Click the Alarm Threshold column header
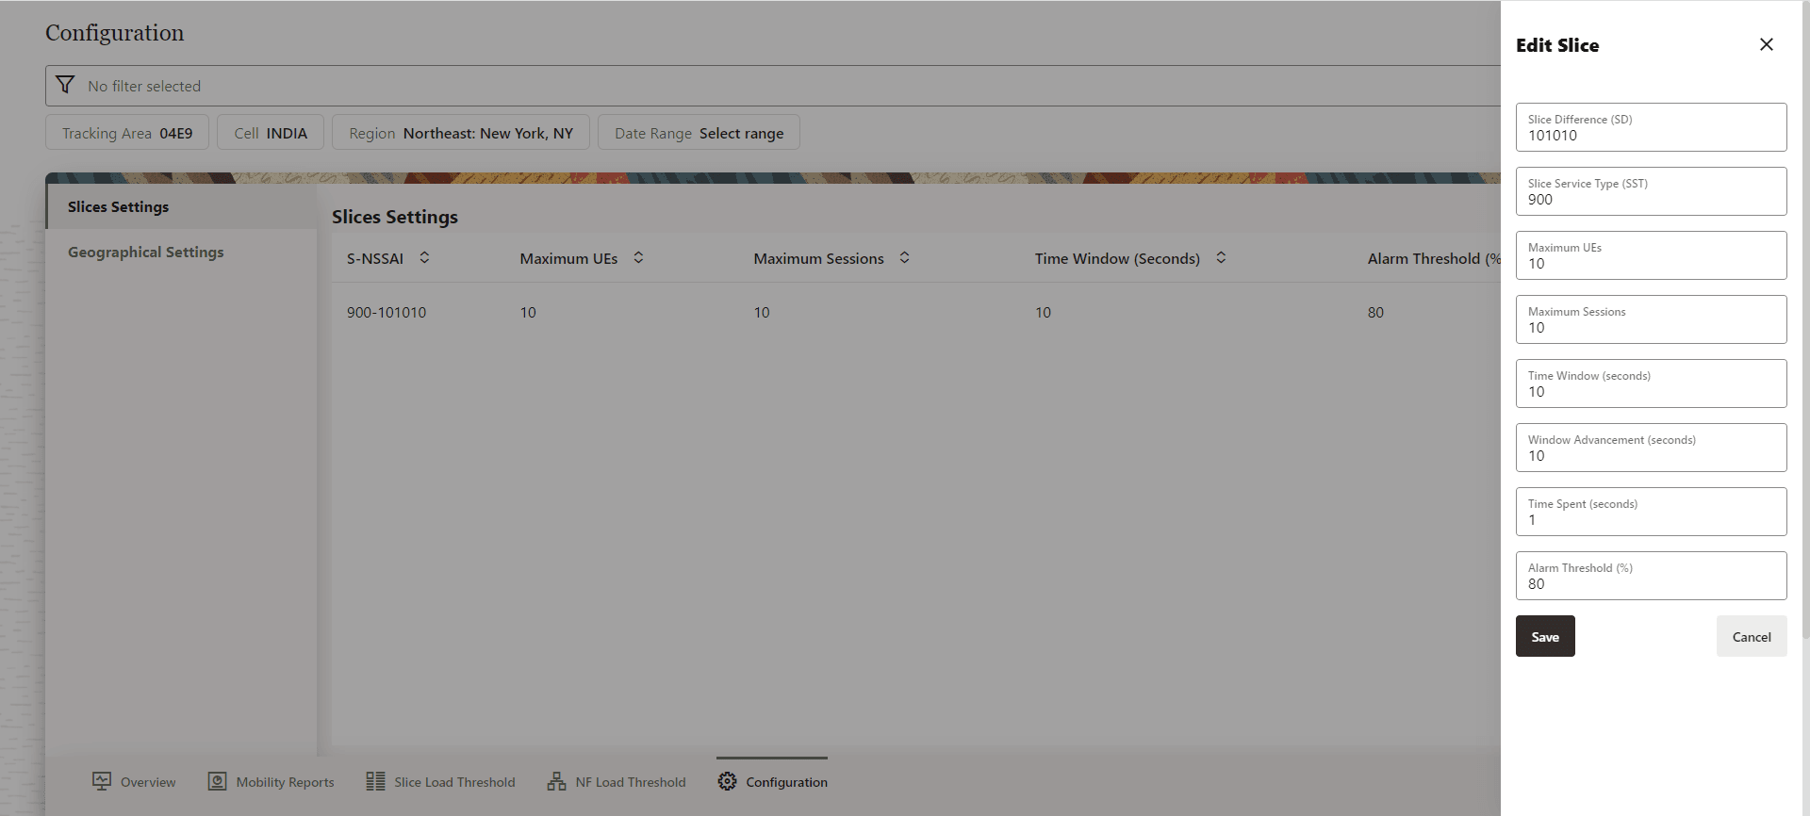 pos(1434,258)
